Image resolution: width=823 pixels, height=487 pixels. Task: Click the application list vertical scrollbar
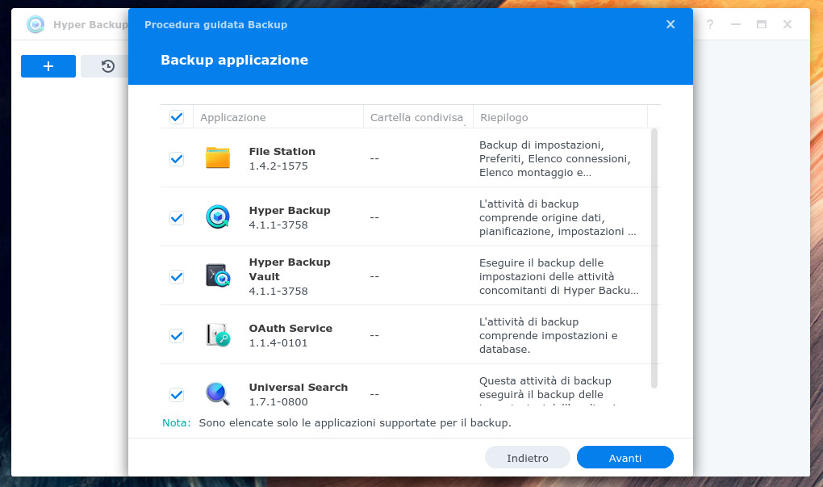click(x=654, y=258)
